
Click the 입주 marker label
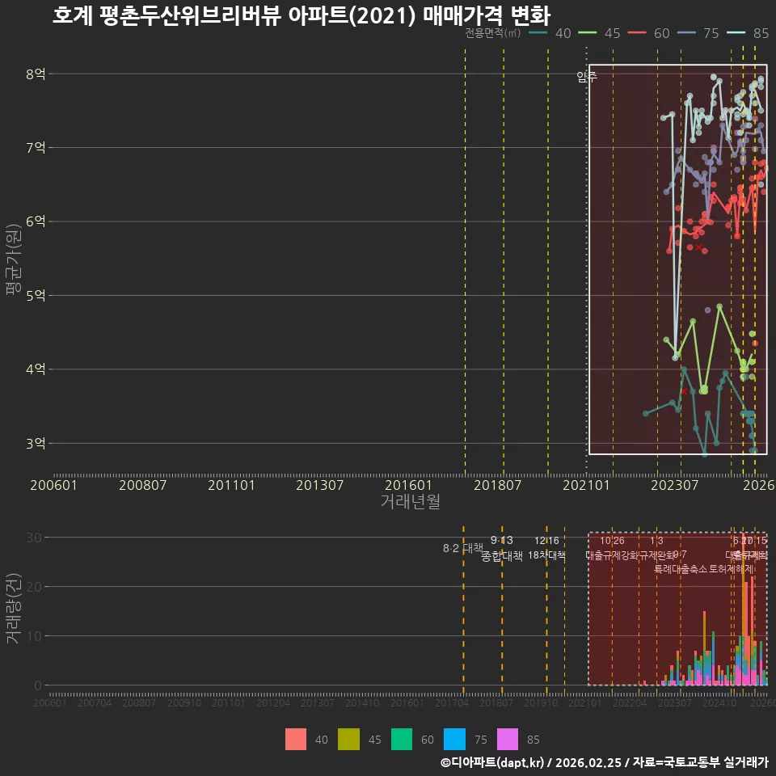[x=587, y=77]
